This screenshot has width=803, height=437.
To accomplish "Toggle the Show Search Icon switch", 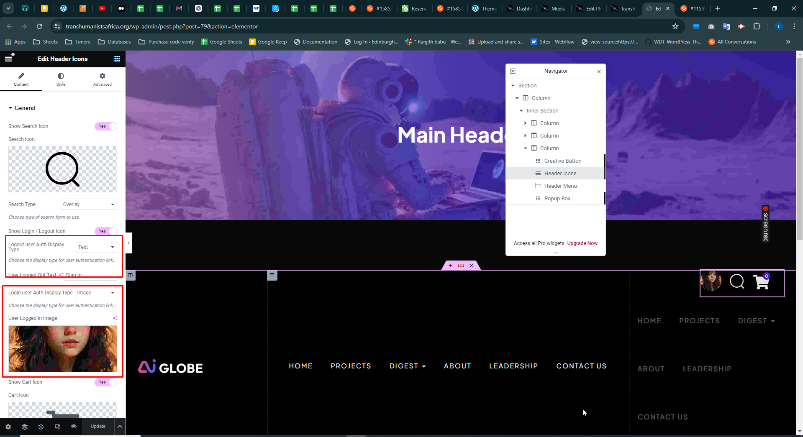I will pyautogui.click(x=106, y=126).
